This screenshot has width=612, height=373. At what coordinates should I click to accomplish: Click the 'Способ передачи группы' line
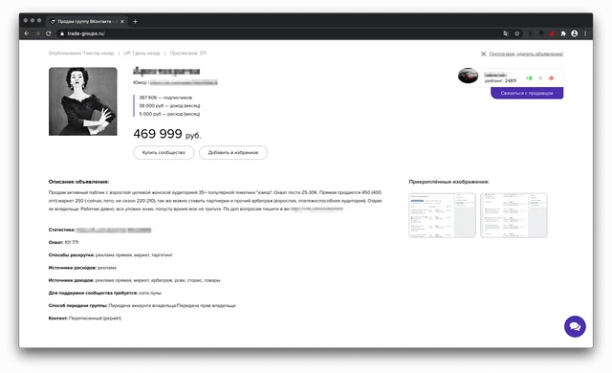point(142,305)
